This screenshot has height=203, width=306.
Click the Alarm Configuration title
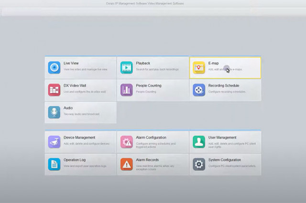pyautogui.click(x=151, y=138)
